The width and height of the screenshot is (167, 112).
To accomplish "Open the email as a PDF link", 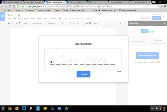I will (x=154, y=62).
